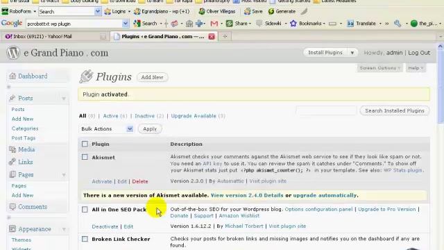The height and width of the screenshot is (250, 444).
Task: Click the RoboForm Save button
Action: tap(253, 11)
